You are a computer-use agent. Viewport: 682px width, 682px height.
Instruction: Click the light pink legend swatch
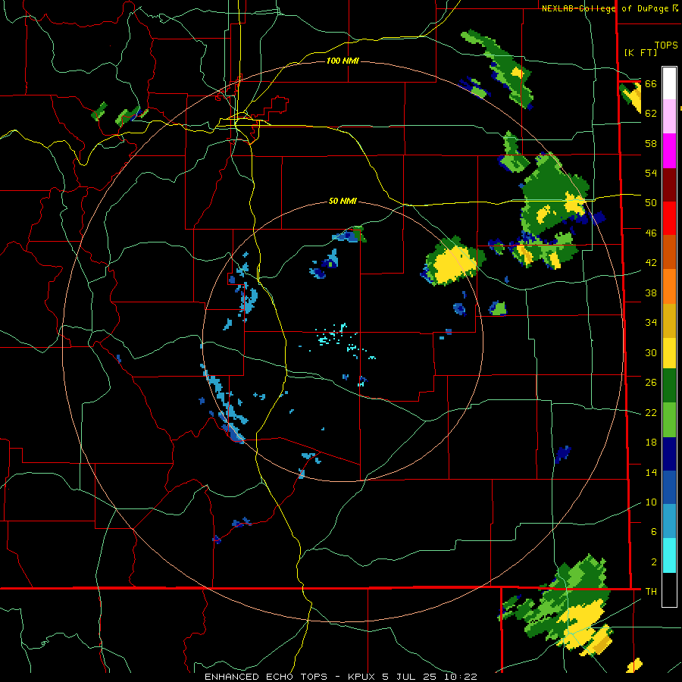click(x=669, y=116)
